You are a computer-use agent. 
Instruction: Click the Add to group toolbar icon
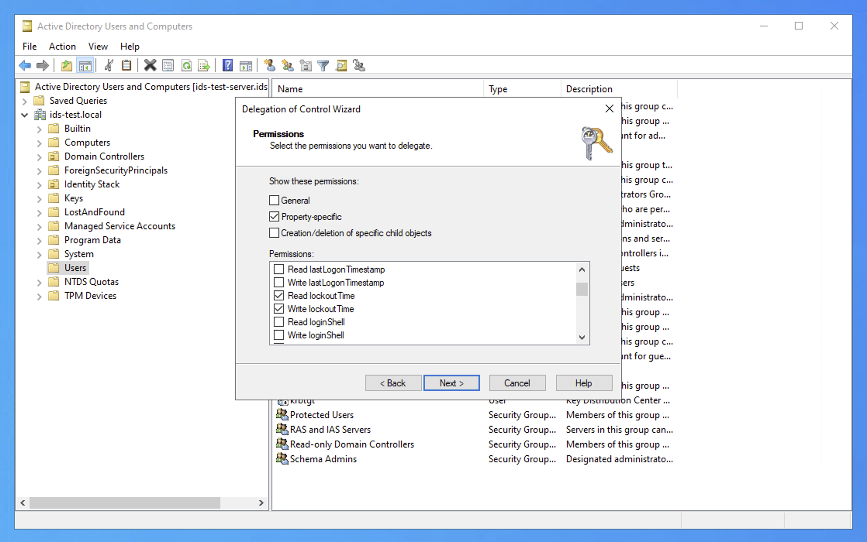[x=359, y=65]
